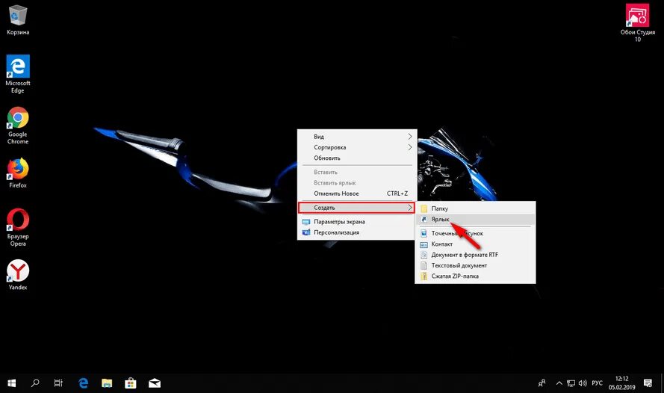Choose Обновить in the context menu
This screenshot has height=393, width=664.
point(357,158)
